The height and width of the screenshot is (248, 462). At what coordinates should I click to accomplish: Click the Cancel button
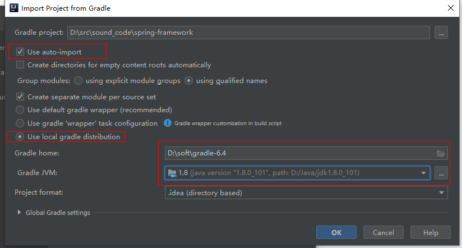[x=383, y=232]
